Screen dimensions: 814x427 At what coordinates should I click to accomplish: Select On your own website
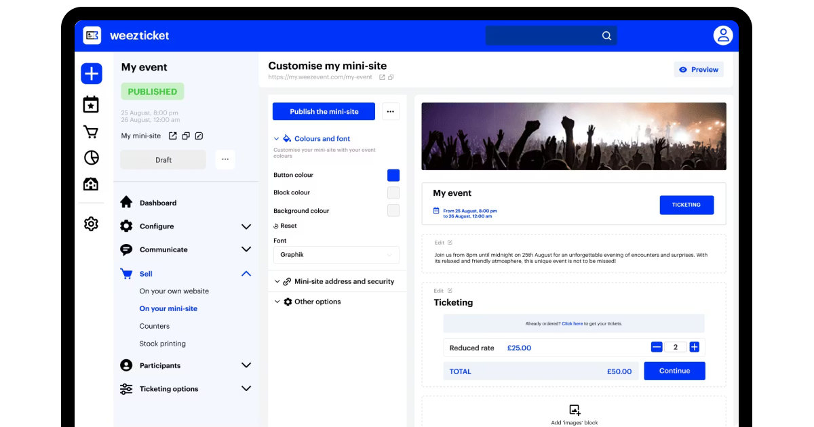(174, 291)
